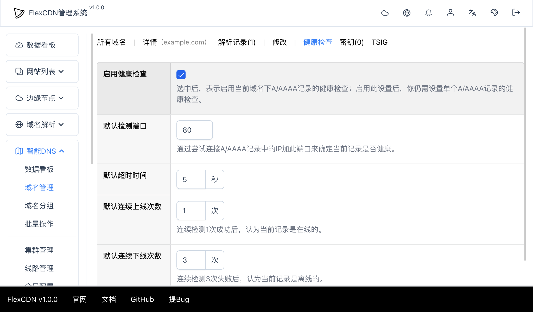The width and height of the screenshot is (533, 312).
Task: Click the FlexCDN logo icon
Action: coord(19,13)
